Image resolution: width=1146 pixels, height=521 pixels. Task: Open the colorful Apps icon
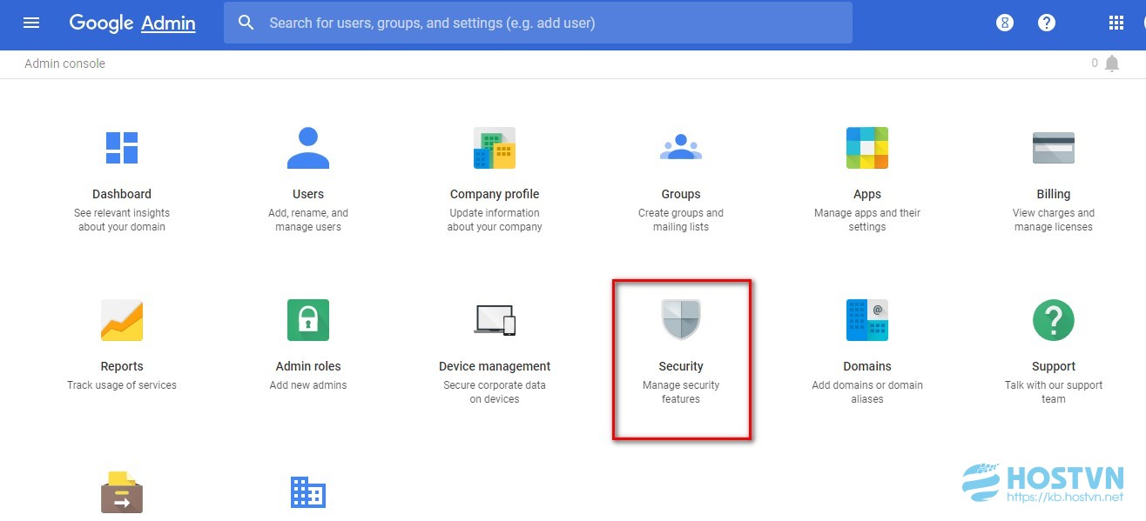[x=867, y=148]
